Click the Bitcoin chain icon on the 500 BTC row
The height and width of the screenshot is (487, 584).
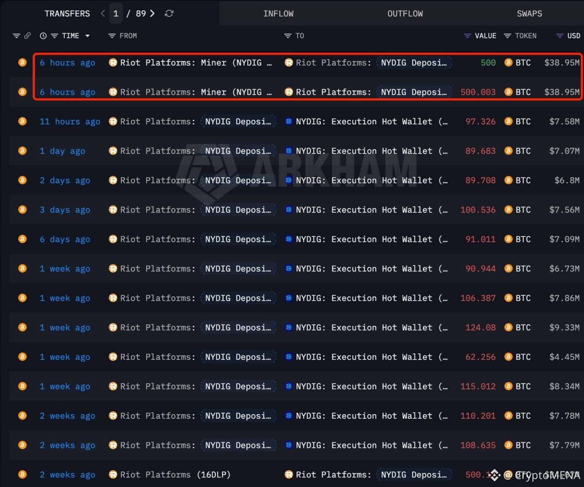pos(22,62)
